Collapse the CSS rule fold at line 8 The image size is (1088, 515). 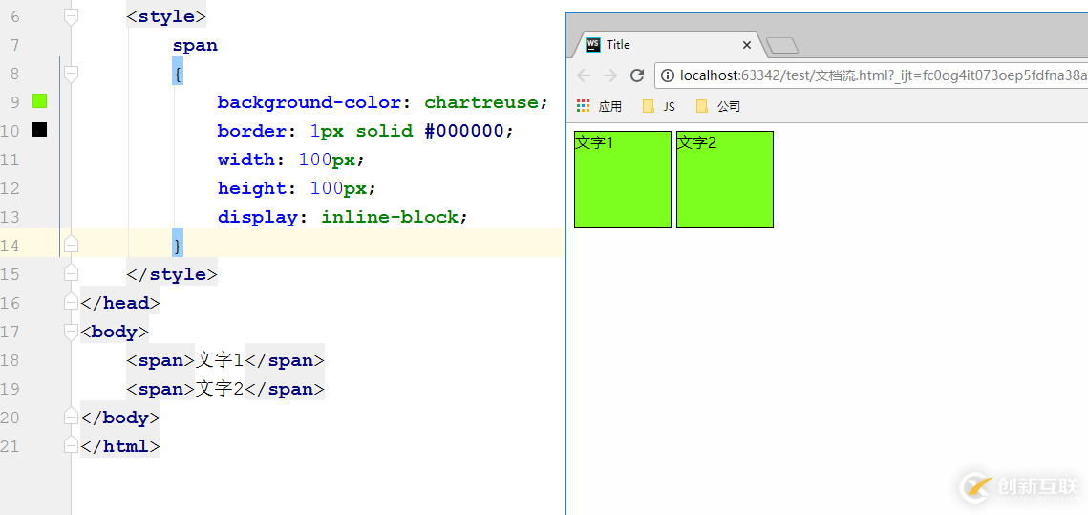point(71,74)
